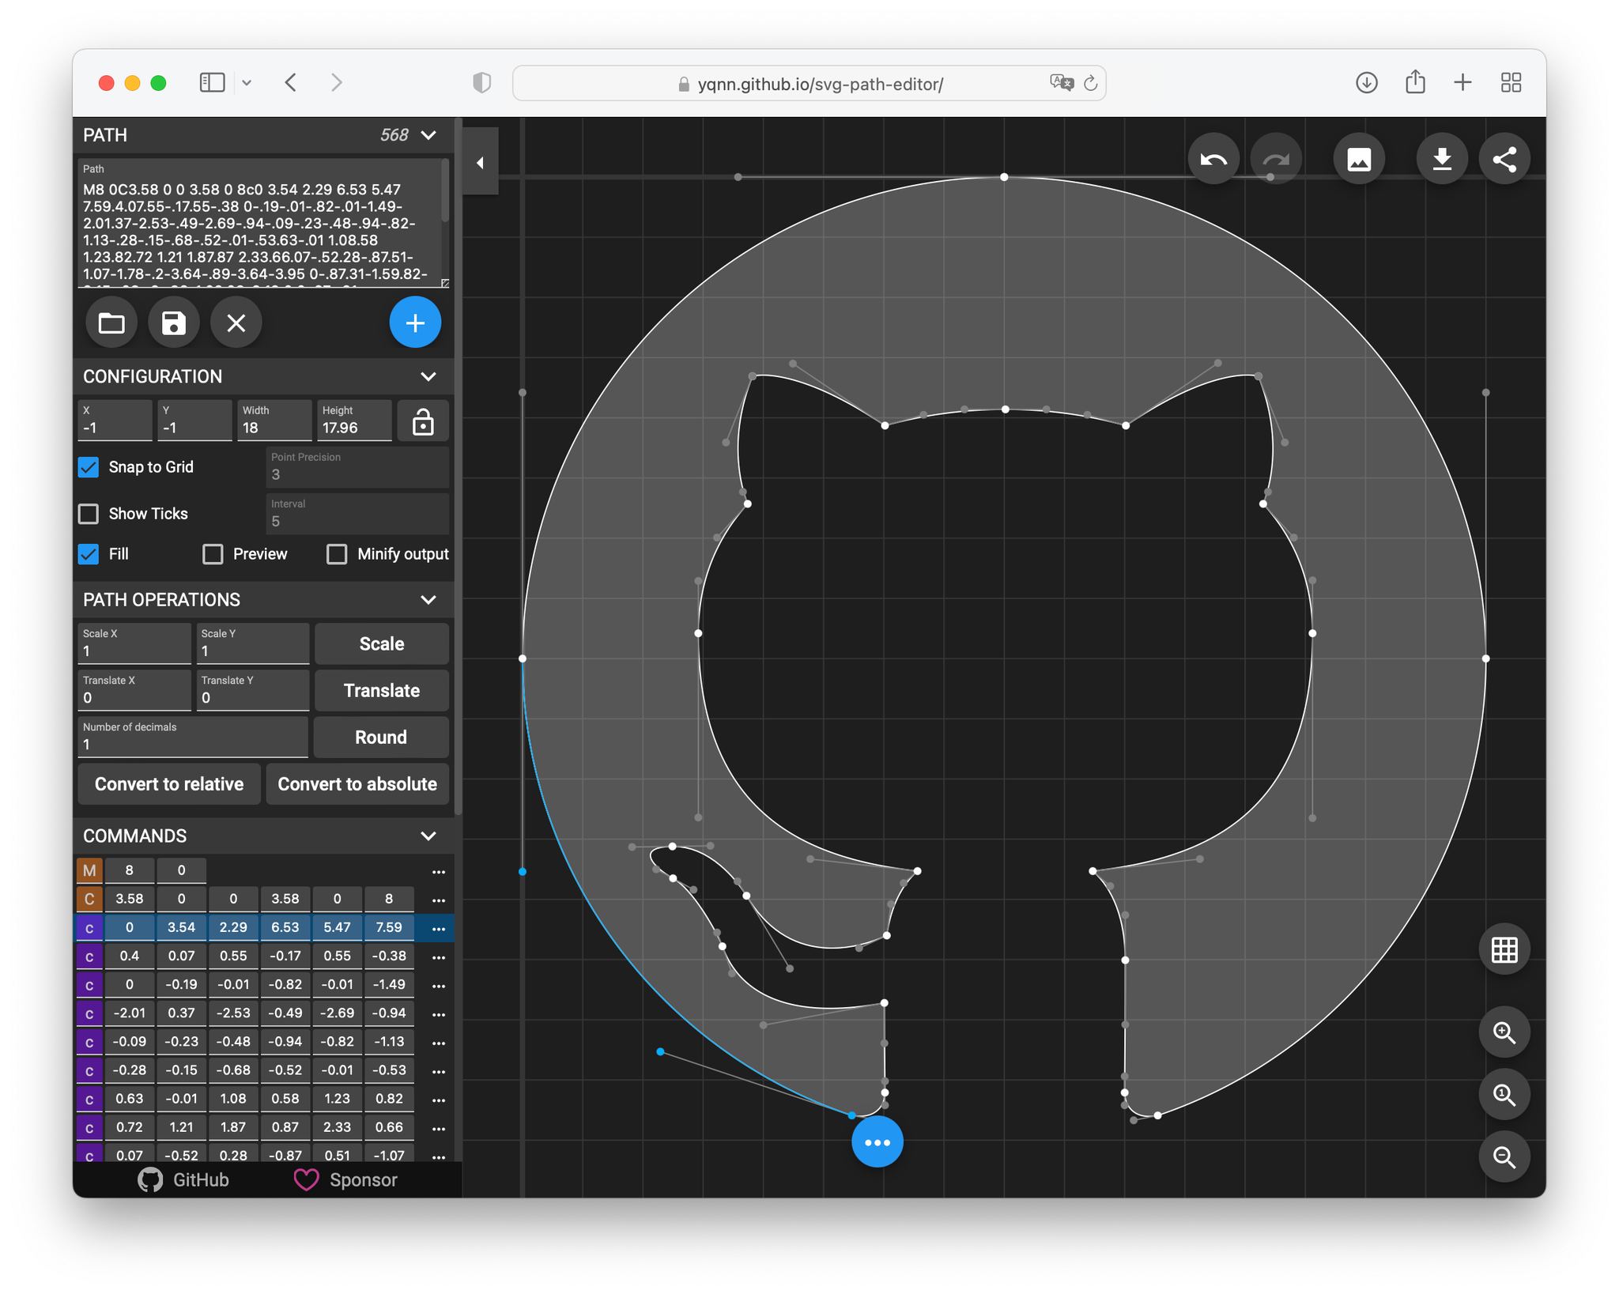Uncheck the Fill checkbox
This screenshot has height=1294, width=1619.
[x=89, y=554]
